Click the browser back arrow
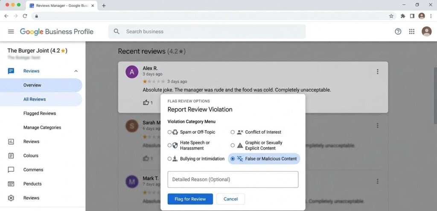 point(6,16)
